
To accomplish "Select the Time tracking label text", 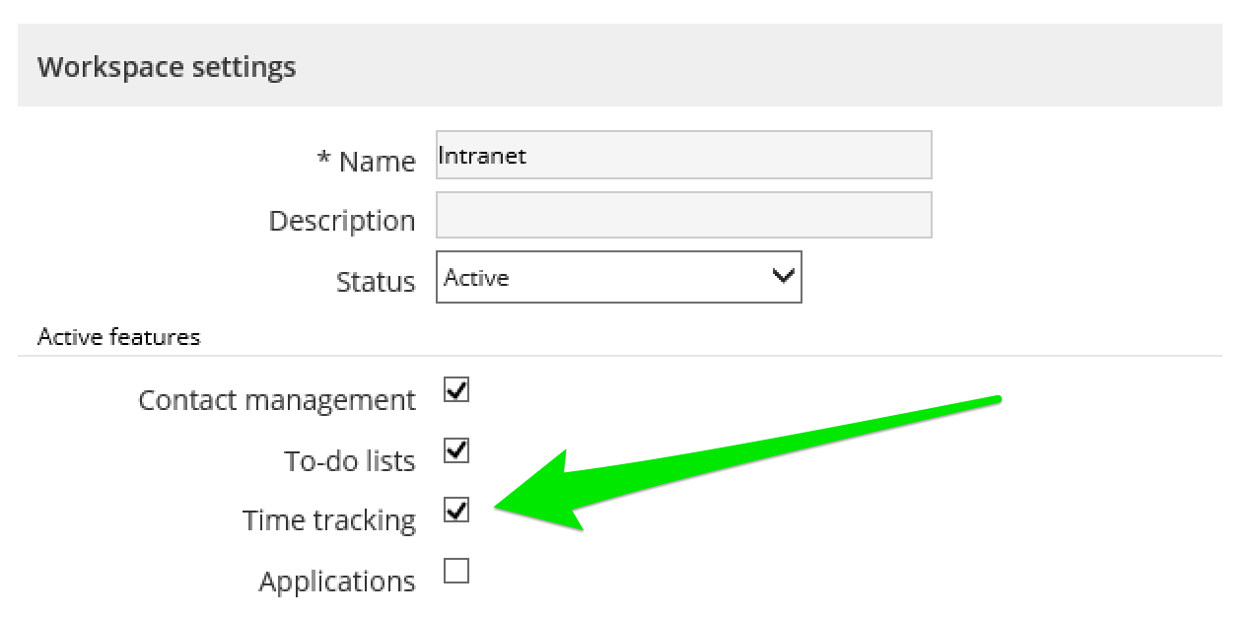I will [329, 520].
